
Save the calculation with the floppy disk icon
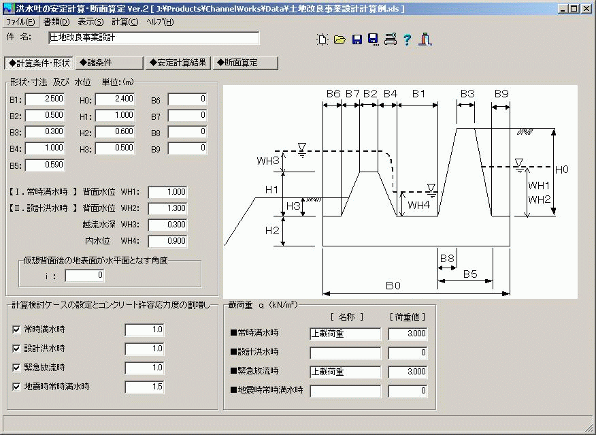pos(357,38)
